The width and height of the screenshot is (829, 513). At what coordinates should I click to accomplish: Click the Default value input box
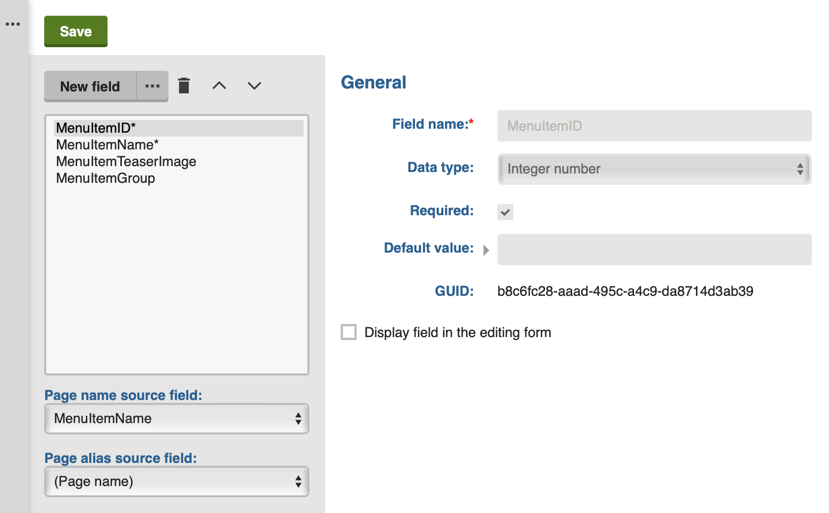coord(654,250)
